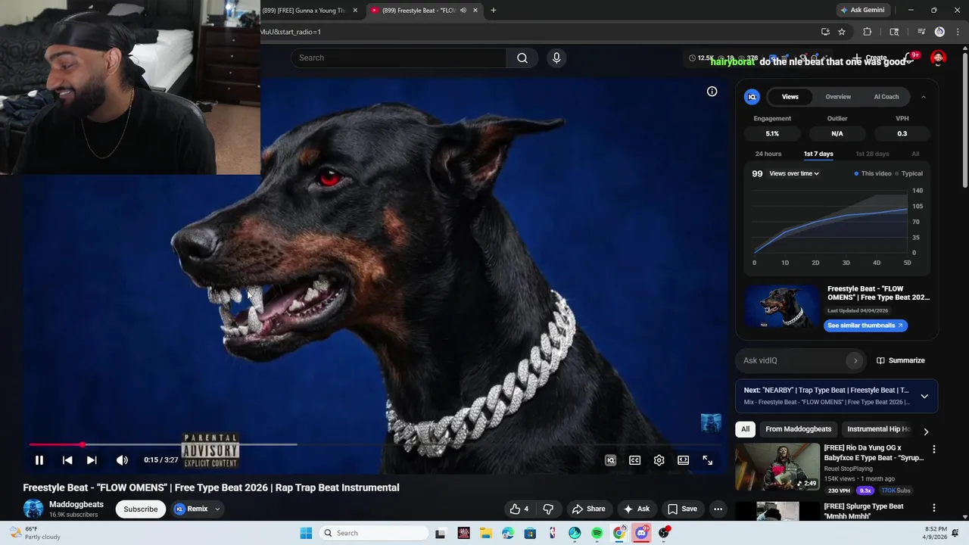The image size is (969, 545).
Task: Bookmark this page with the star icon
Action: tap(842, 32)
